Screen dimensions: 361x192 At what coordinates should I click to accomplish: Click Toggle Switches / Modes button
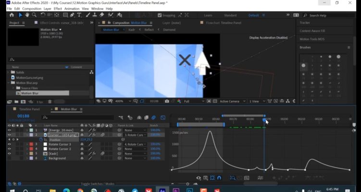tap(98, 184)
